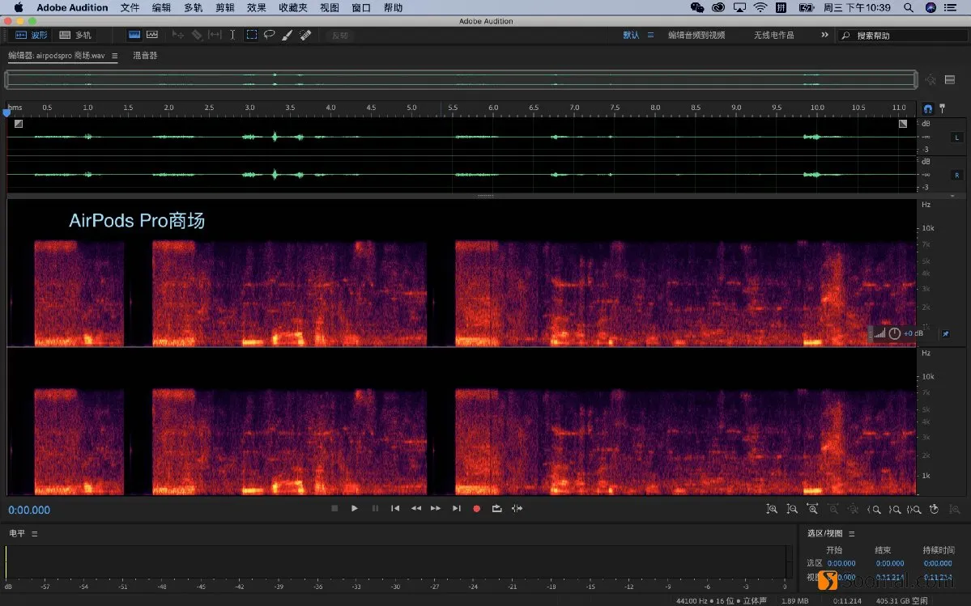Click Zoom In Amplitude icon
The image size is (971, 606).
pos(772,509)
